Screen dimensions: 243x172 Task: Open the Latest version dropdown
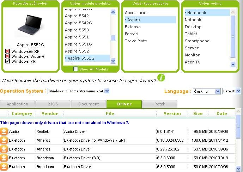click(x=231, y=91)
